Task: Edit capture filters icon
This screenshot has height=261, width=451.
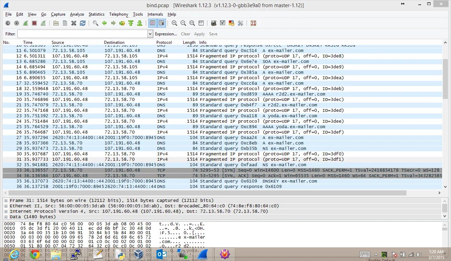Action: pos(214,23)
